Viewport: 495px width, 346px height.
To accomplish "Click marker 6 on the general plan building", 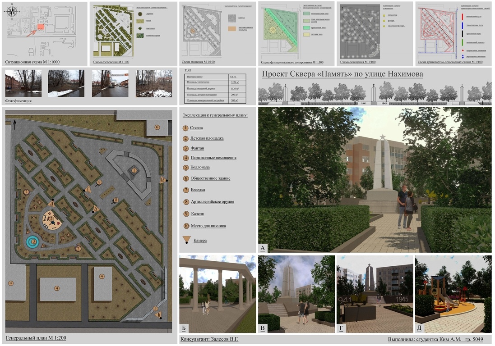I will [x=157, y=127].
